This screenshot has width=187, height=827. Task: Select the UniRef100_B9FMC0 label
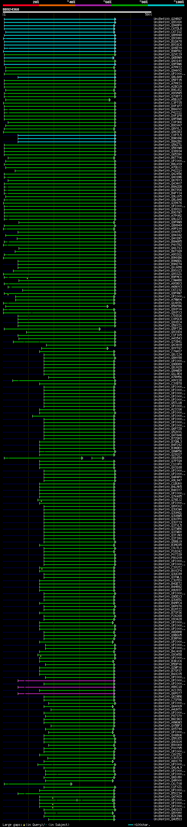[x=168, y=277]
